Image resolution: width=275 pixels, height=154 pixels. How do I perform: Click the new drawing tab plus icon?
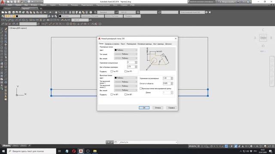tap(41, 9)
